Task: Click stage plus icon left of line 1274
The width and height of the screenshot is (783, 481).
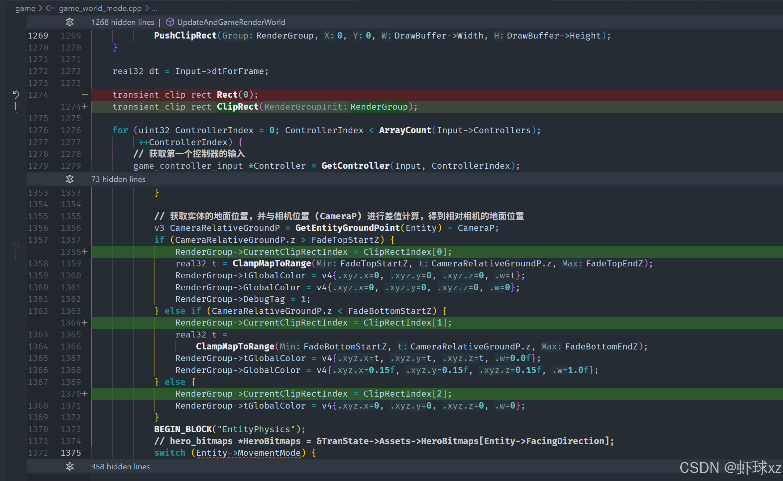Action: click(x=16, y=107)
